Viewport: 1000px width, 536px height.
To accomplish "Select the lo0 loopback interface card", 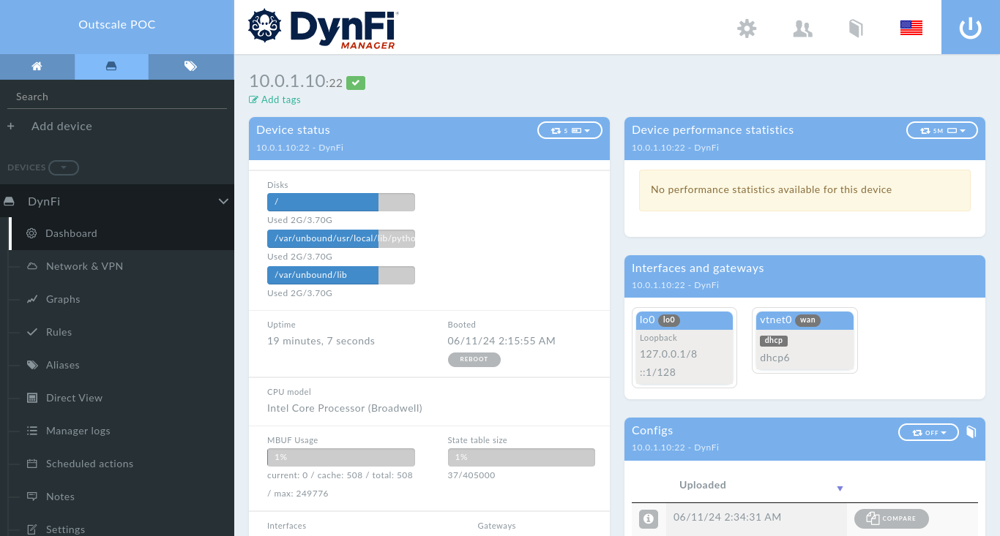I will coord(684,348).
